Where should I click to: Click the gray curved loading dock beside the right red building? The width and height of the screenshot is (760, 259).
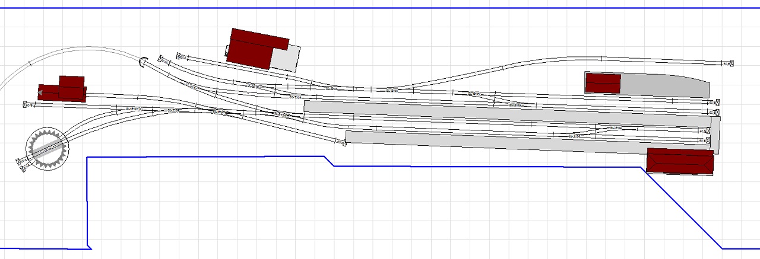pos(665,85)
